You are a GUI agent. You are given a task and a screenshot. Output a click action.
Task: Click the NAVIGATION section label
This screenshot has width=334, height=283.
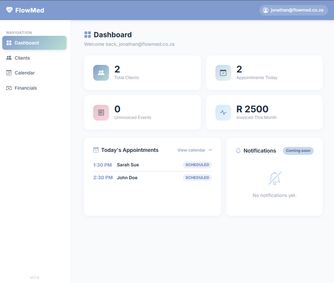(19, 33)
